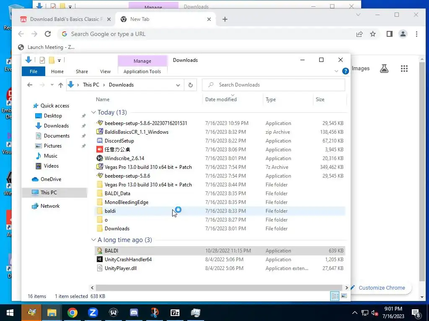Image resolution: width=429 pixels, height=321 pixels.
Task: Open the Chrome Labs flask icon
Action: pyautogui.click(x=384, y=69)
